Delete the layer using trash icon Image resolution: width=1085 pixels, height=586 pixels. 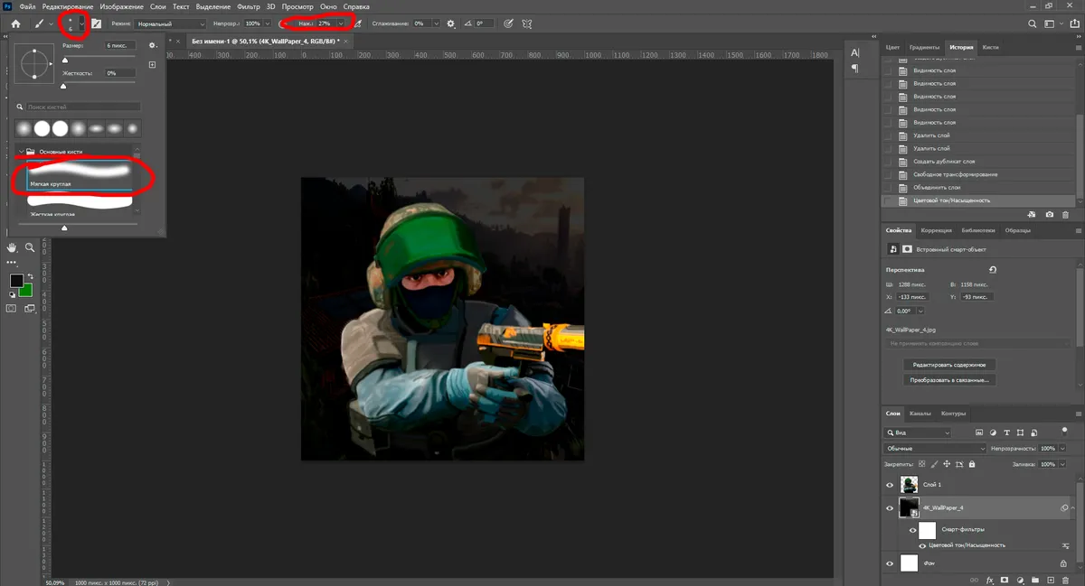[x=1066, y=579]
